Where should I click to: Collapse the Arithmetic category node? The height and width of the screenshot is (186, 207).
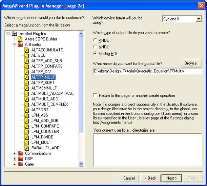(x=14, y=45)
